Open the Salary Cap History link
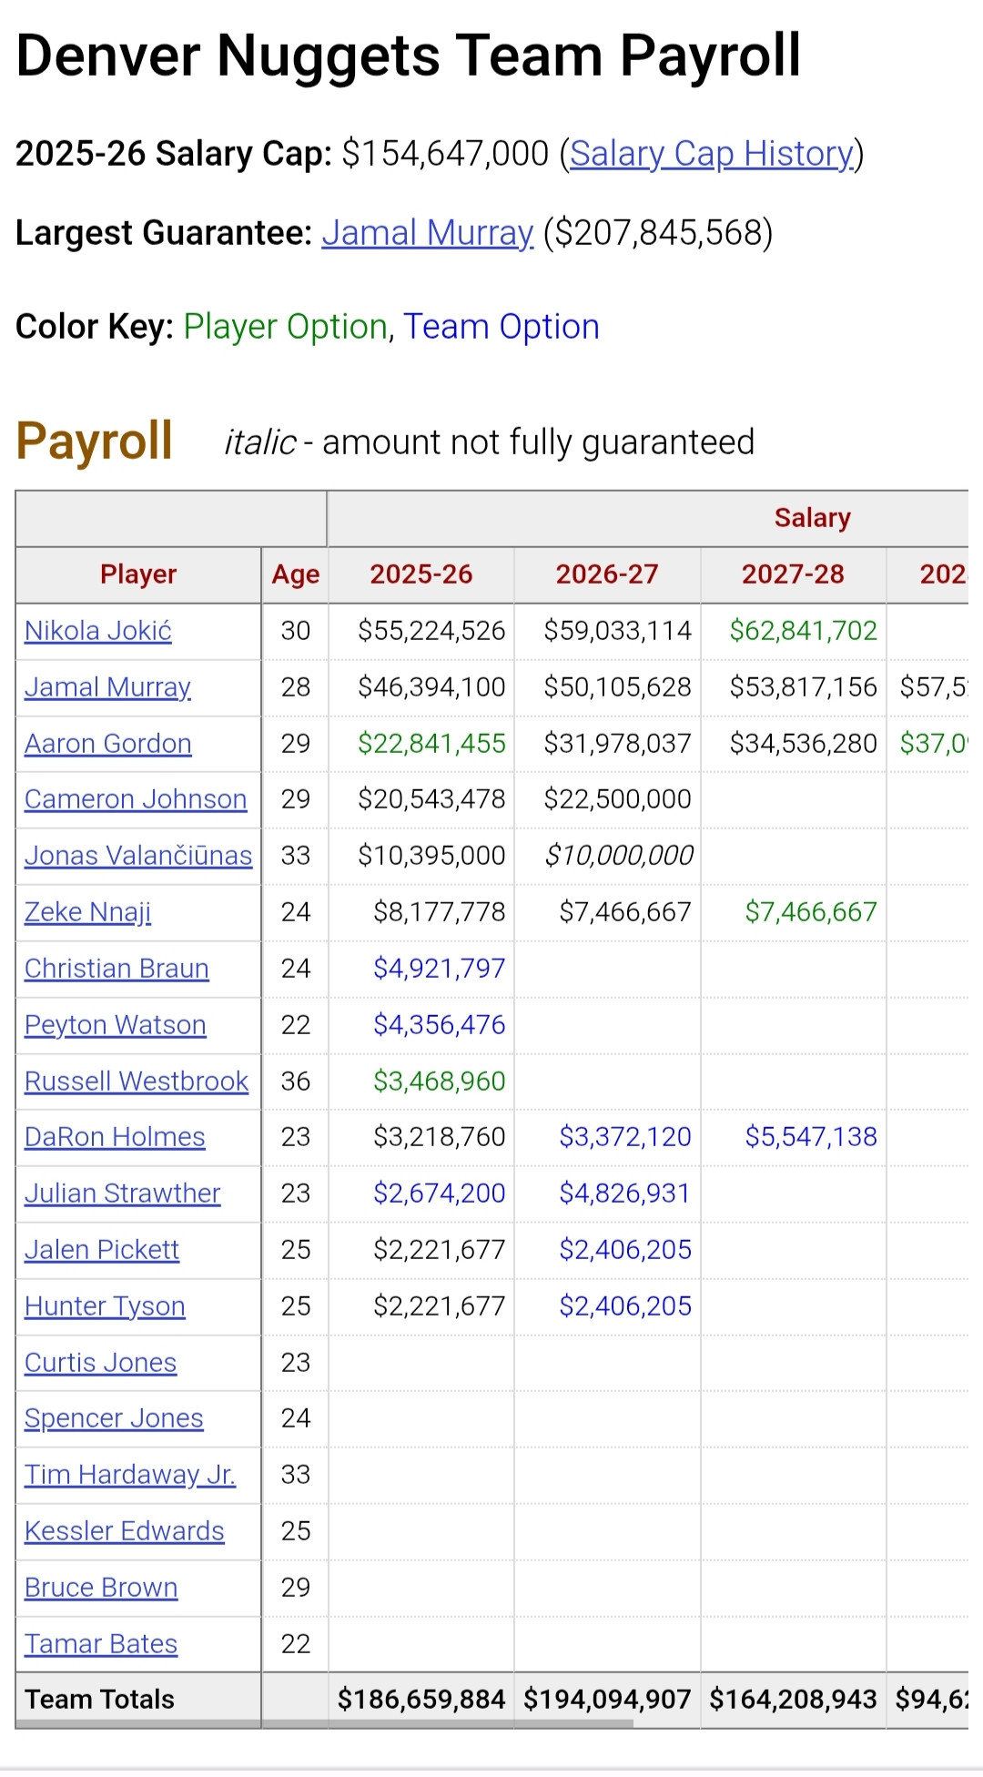983x1777 pixels. click(712, 154)
